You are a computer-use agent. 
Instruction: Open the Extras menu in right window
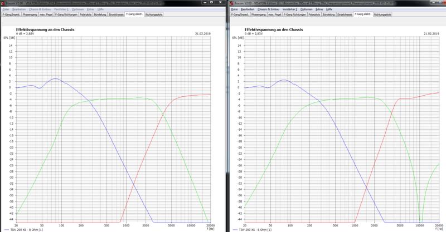click(x=318, y=9)
